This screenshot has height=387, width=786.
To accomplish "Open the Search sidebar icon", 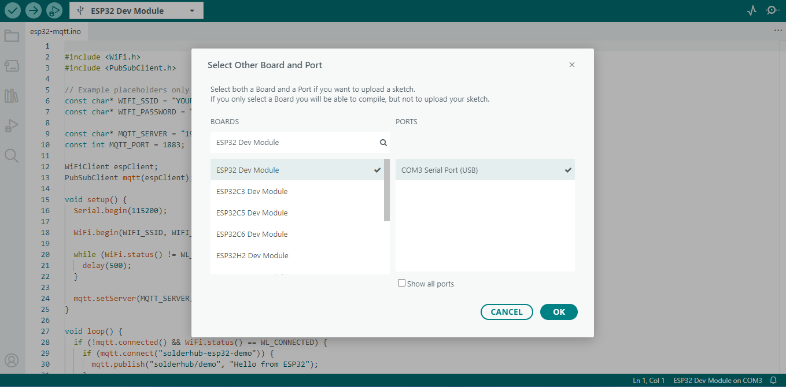I will point(12,155).
